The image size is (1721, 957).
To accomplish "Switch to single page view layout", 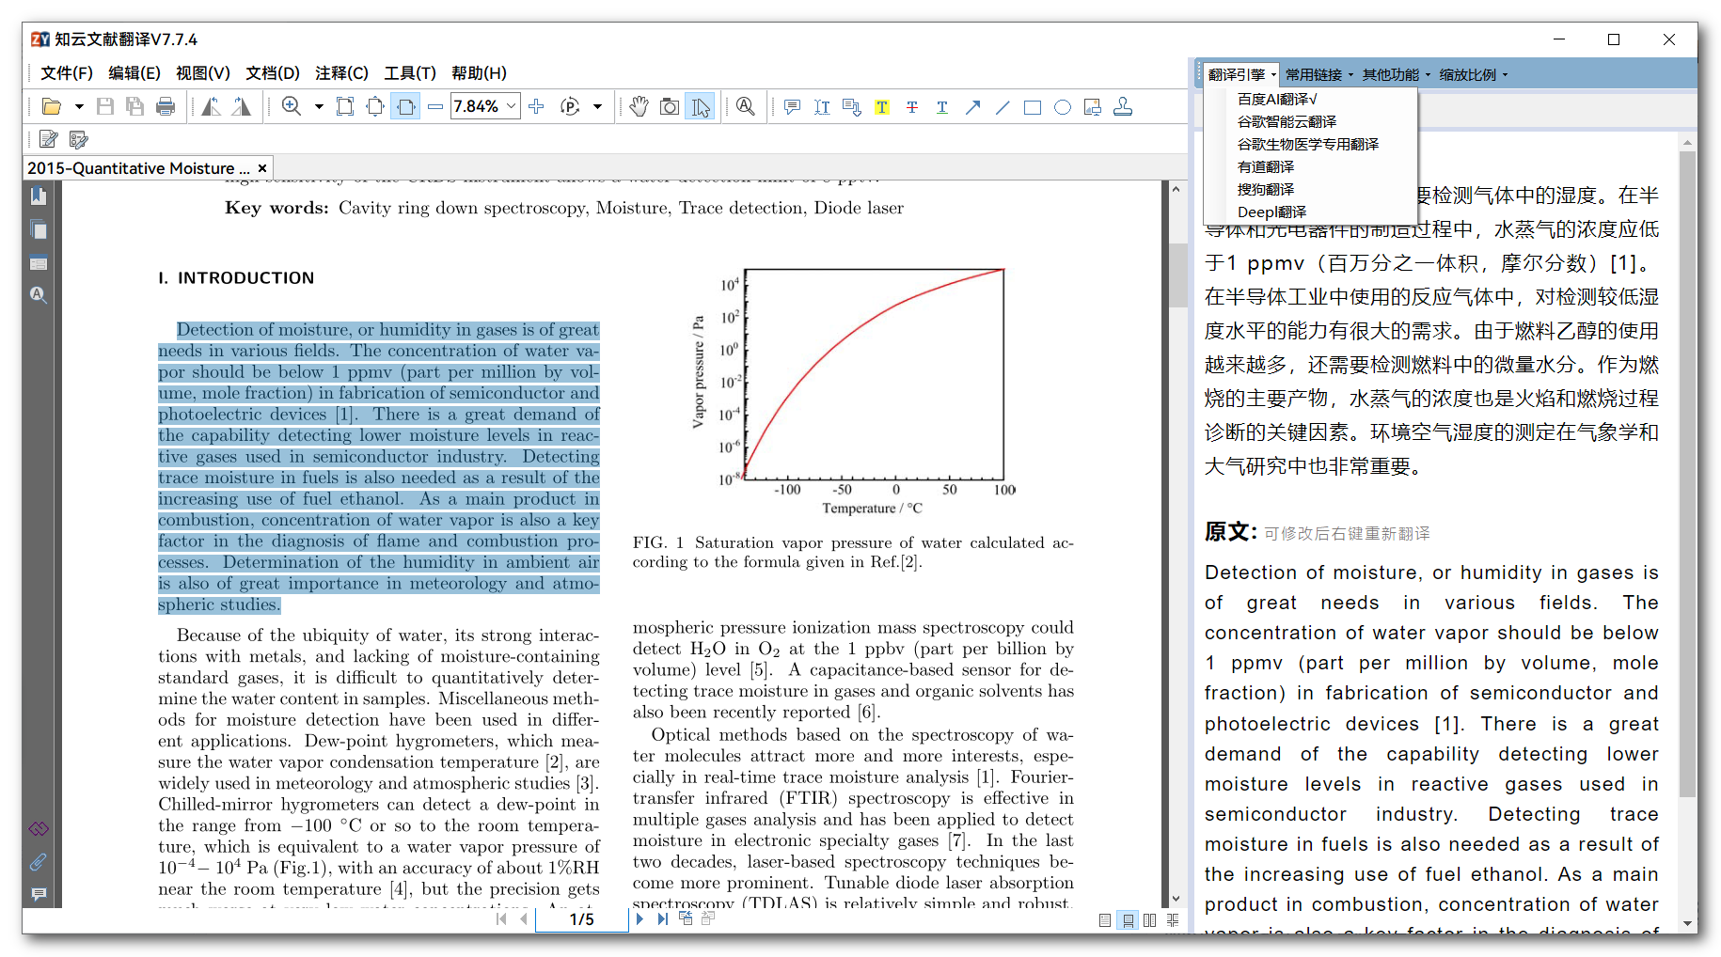I will (x=1105, y=920).
